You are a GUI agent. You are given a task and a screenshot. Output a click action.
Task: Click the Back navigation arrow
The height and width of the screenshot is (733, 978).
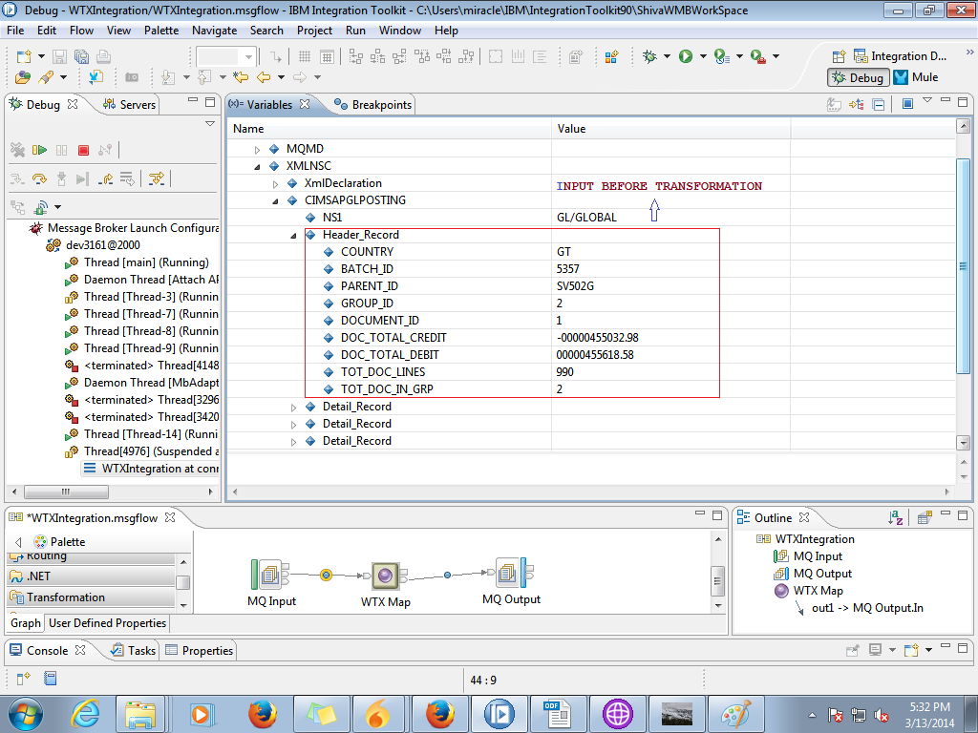click(x=264, y=77)
